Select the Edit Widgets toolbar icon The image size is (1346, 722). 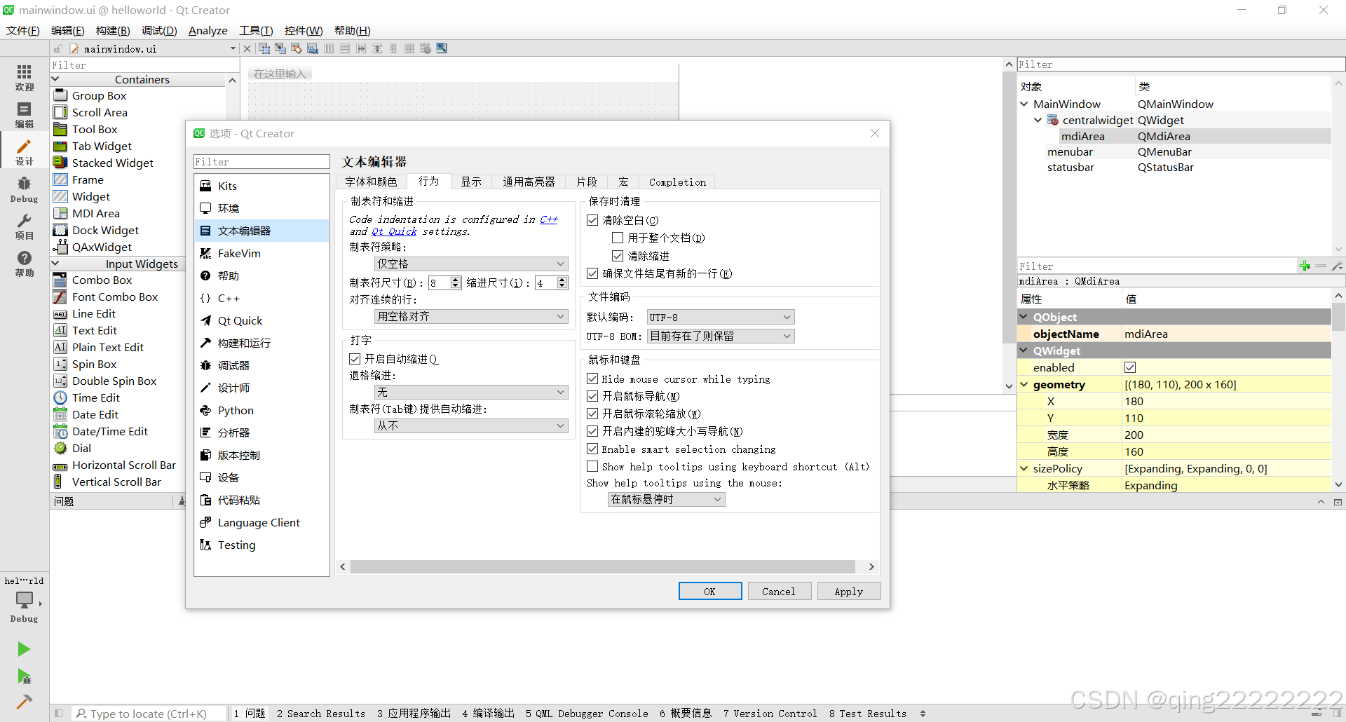264,48
